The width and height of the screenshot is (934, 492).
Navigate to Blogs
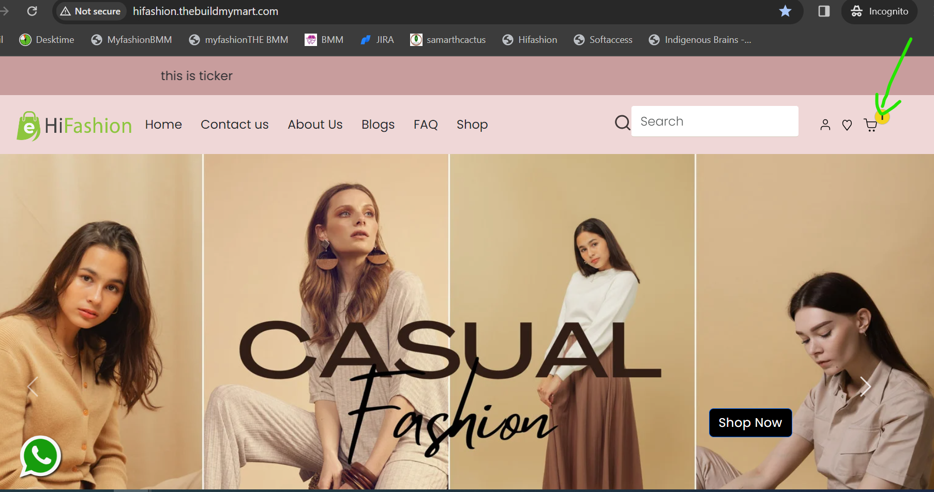click(x=378, y=125)
